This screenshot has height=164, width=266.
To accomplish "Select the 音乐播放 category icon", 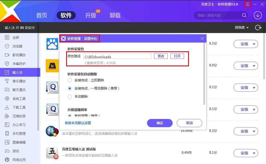I will coord(7,81).
